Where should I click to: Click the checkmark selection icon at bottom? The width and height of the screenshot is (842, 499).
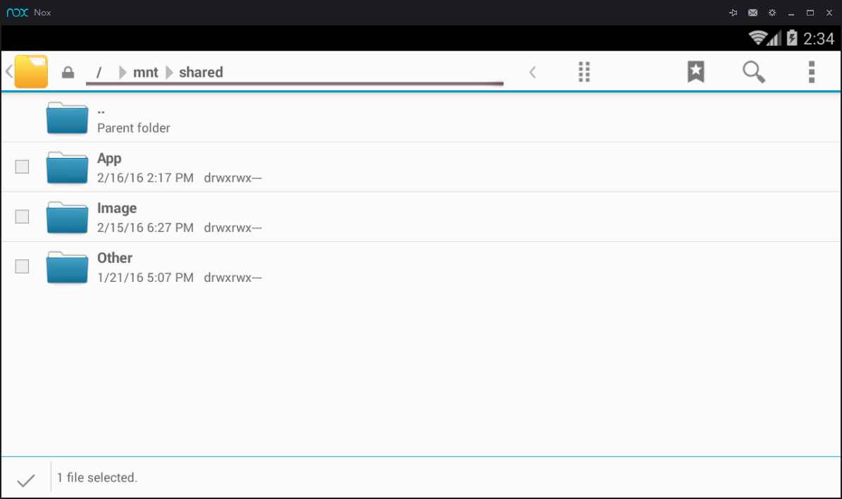[x=26, y=480]
